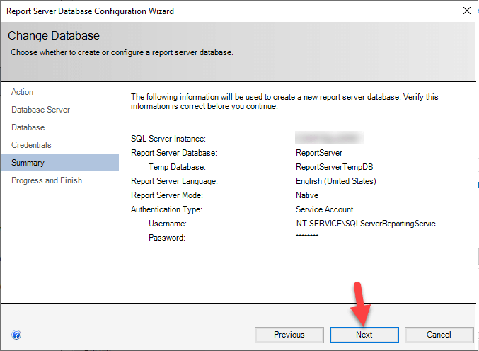Screen dimensions: 479x351
Task: Select the highlighted Summary step
Action: point(28,163)
